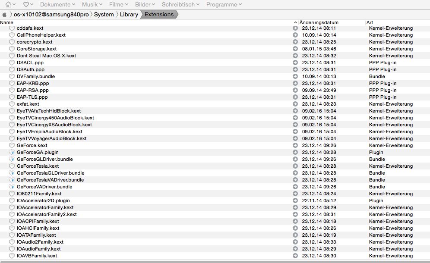The height and width of the screenshot is (263, 430).
Task: Select file EyeTVCinergyXSAudioBlock.kext
Action: [x=54, y=125]
